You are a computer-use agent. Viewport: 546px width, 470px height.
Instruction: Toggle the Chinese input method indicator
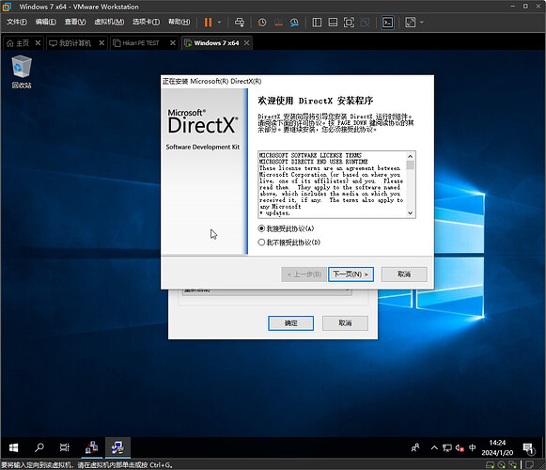click(x=472, y=447)
